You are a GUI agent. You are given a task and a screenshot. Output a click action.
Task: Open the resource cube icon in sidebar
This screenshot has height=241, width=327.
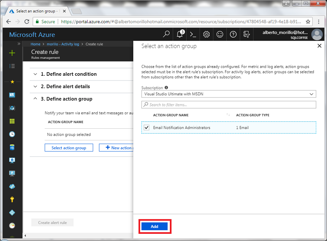(x=12, y=108)
